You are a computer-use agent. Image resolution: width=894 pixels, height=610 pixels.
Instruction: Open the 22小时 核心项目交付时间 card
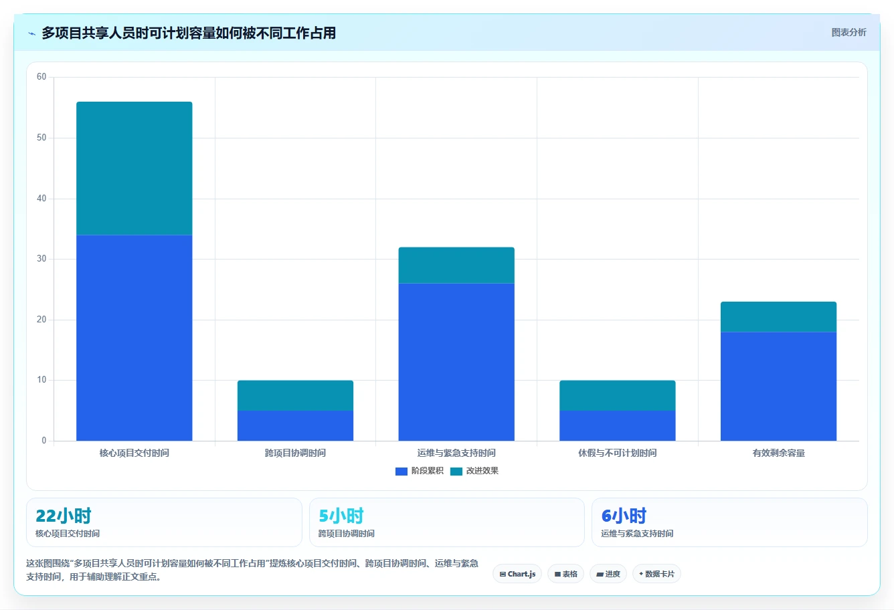tap(164, 522)
